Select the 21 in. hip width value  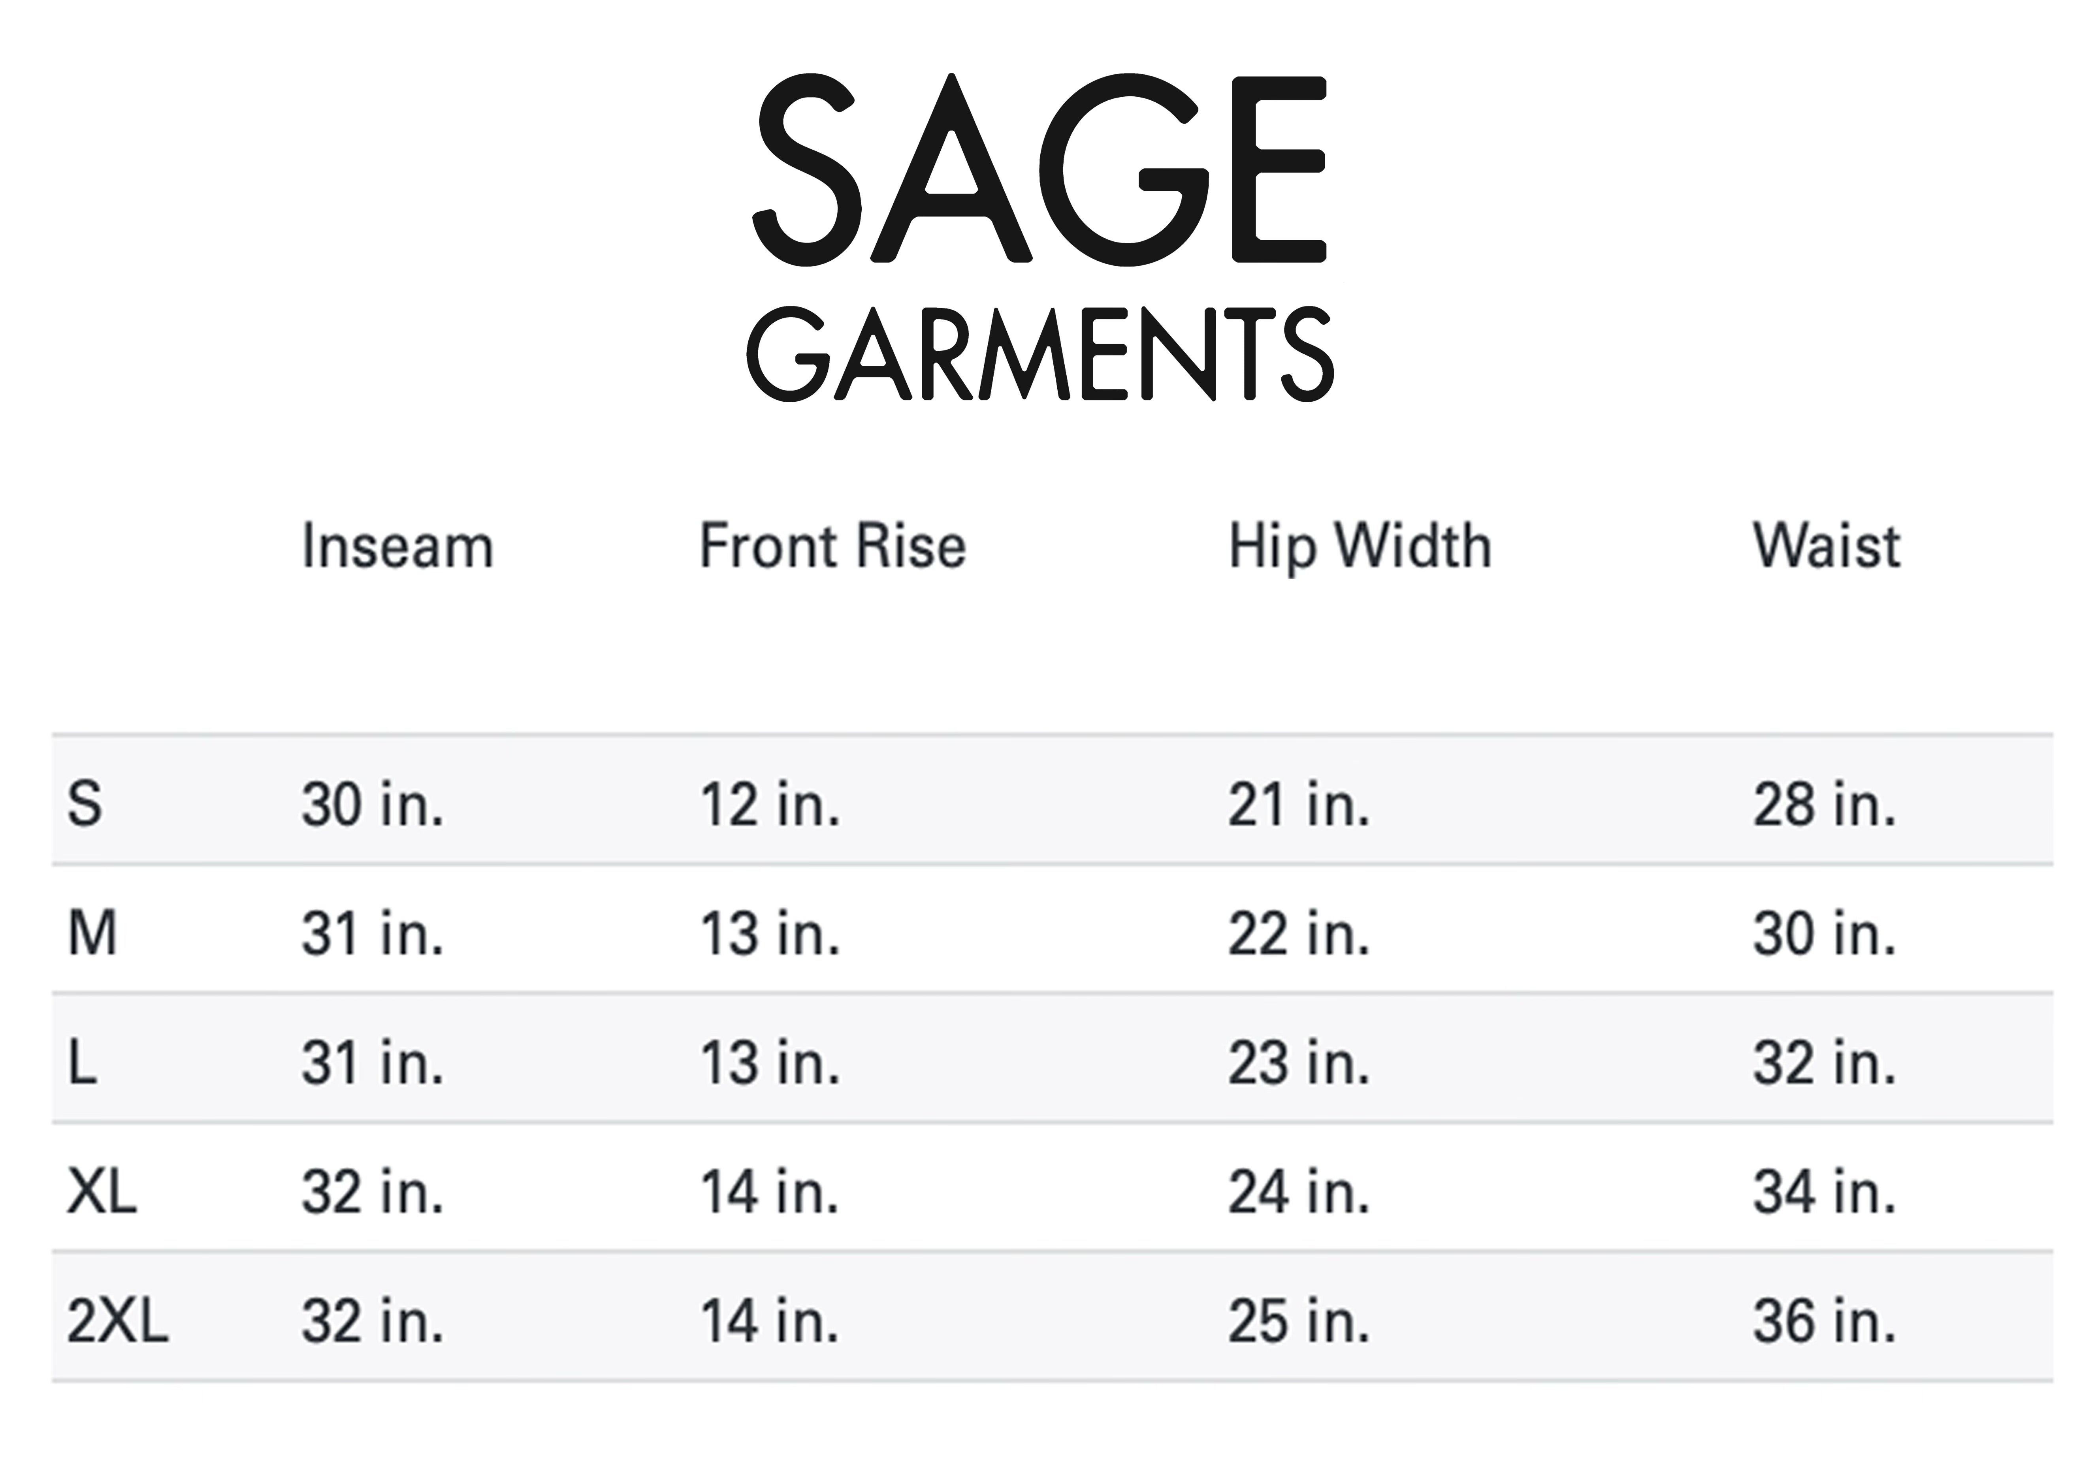pyautogui.click(x=1299, y=805)
